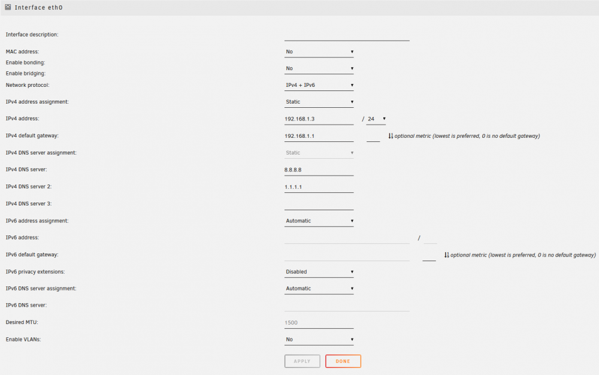Click the IPv4 default gateway field
This screenshot has height=375, width=599.
(319, 136)
